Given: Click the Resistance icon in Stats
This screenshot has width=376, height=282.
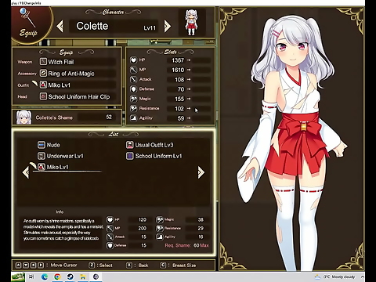Looking at the screenshot, I should click(x=133, y=108).
